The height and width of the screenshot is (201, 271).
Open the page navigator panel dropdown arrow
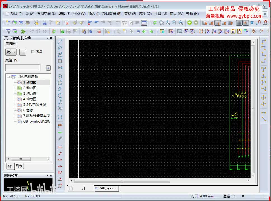[x=47, y=38]
